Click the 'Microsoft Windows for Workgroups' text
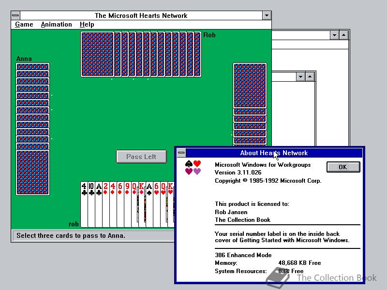Screen dimensions: 387x290 [x=263, y=164]
